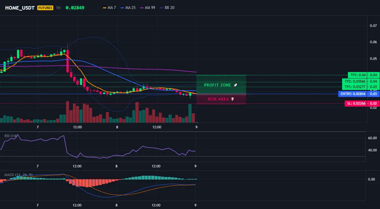Click the PROFIT ZONE rocket icon
The image size is (380, 209).
[235, 85]
